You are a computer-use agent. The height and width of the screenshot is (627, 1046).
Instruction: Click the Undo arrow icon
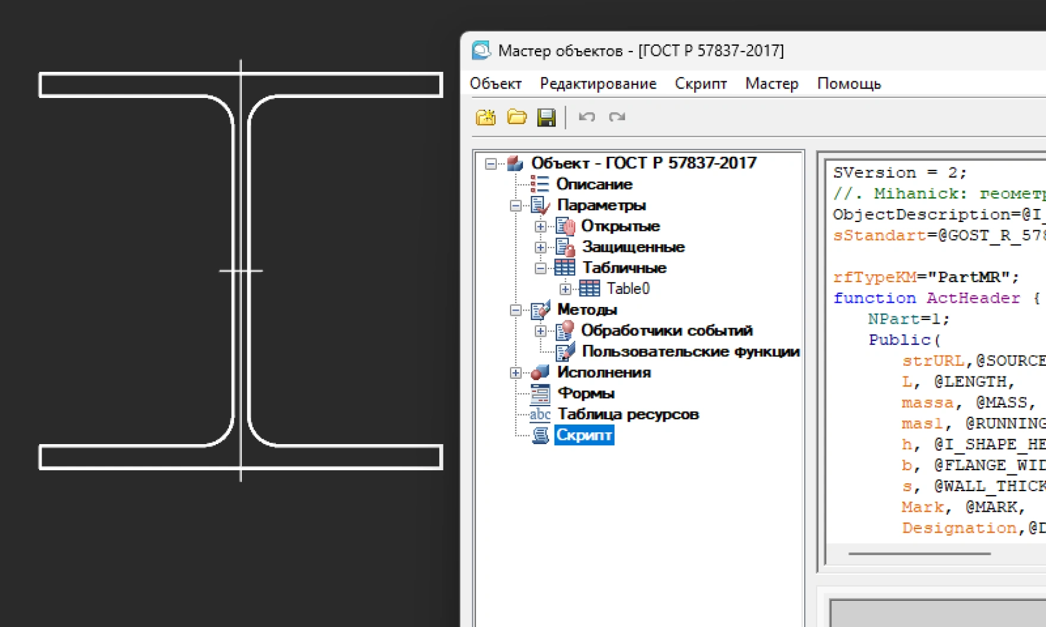[x=587, y=117]
